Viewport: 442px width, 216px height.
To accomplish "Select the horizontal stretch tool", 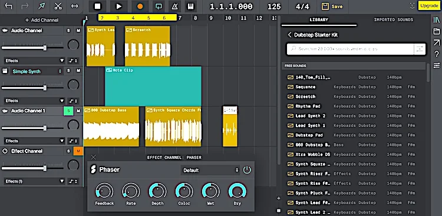I will tap(74, 6).
